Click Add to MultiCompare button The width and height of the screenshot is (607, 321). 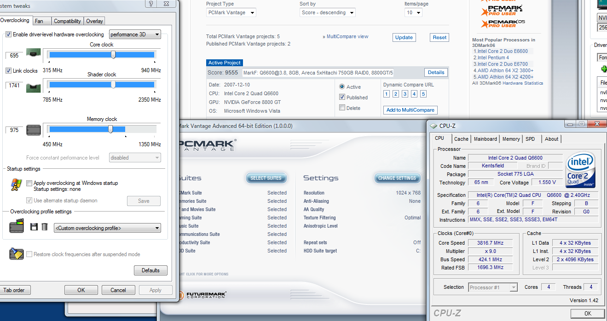[x=410, y=110]
